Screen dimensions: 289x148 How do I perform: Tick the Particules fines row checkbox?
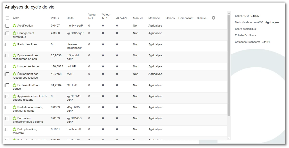[x=7, y=45]
